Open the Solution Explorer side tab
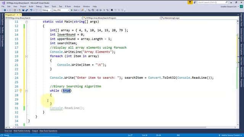Viewport: 244px width, 137px height. click(241, 35)
